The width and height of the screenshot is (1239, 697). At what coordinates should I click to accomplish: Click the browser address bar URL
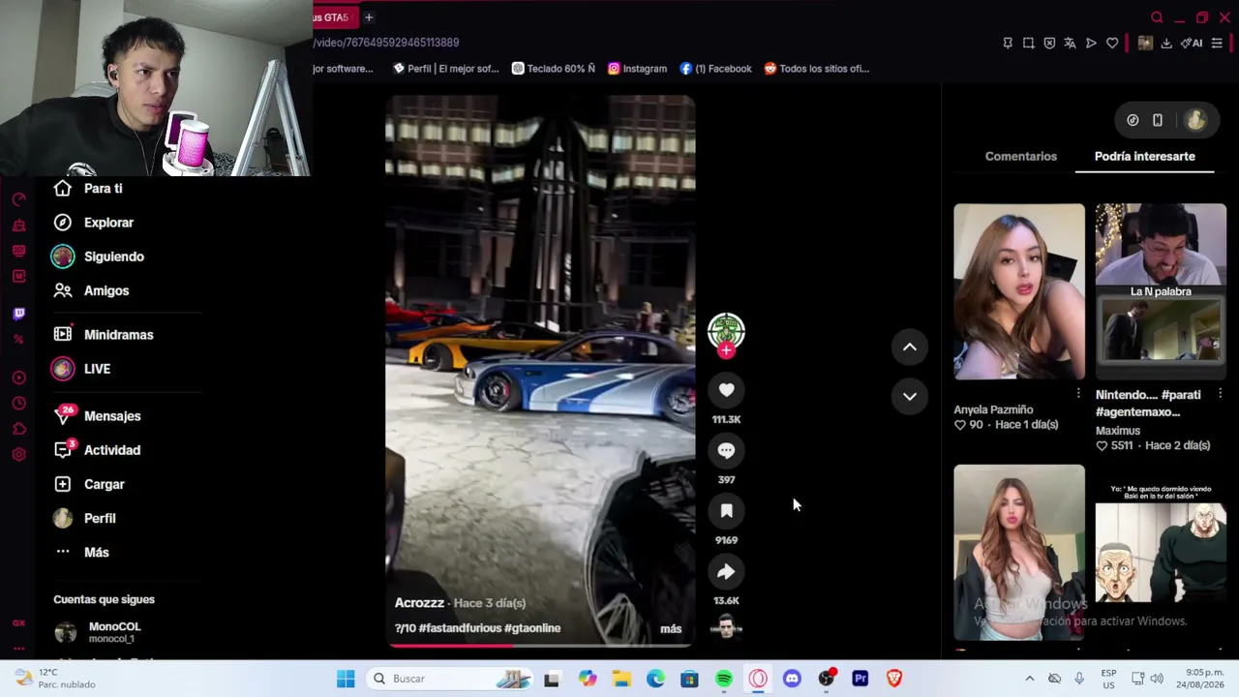(387, 43)
